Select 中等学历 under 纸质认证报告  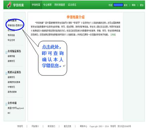[11, 87]
